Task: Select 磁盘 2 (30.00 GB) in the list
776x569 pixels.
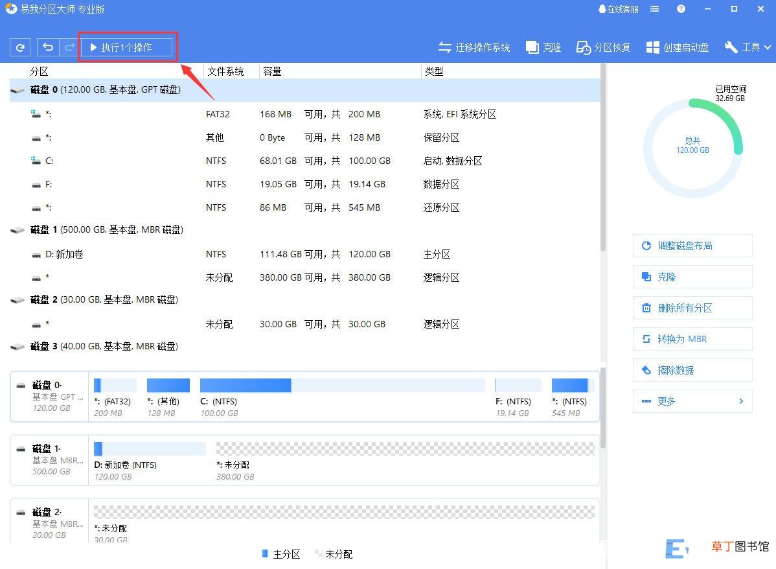Action: pos(305,299)
